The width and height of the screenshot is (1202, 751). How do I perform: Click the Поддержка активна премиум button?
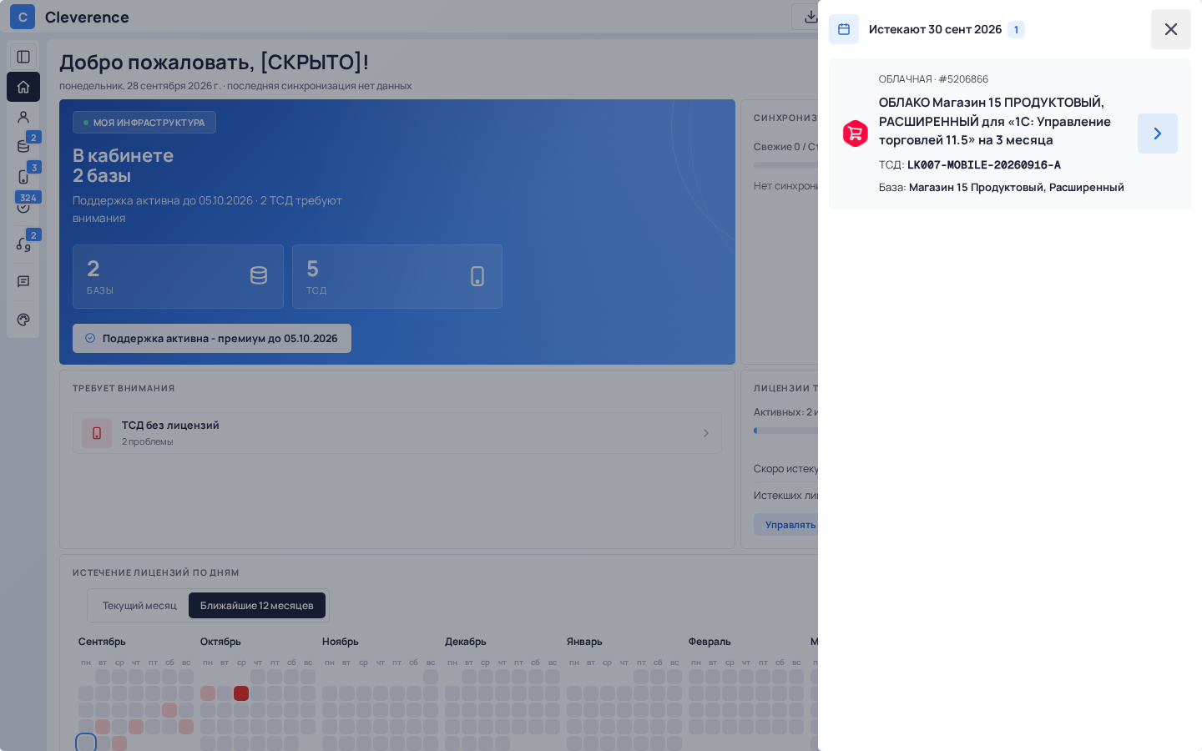coord(212,339)
